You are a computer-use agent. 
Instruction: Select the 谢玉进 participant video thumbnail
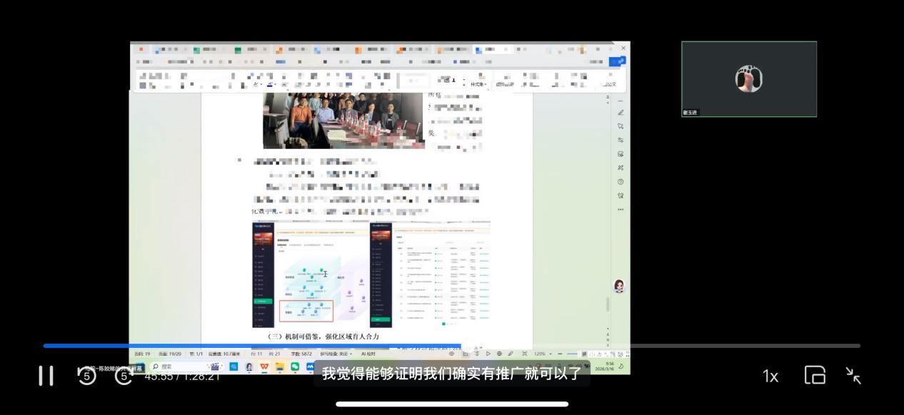point(749,79)
